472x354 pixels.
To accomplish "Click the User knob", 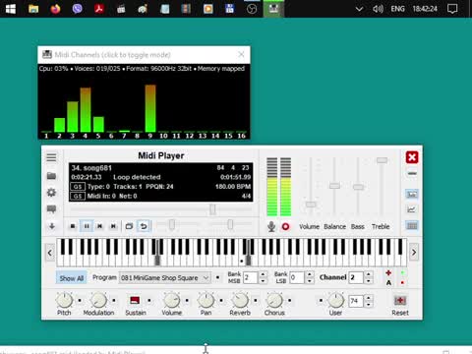I will [335, 300].
